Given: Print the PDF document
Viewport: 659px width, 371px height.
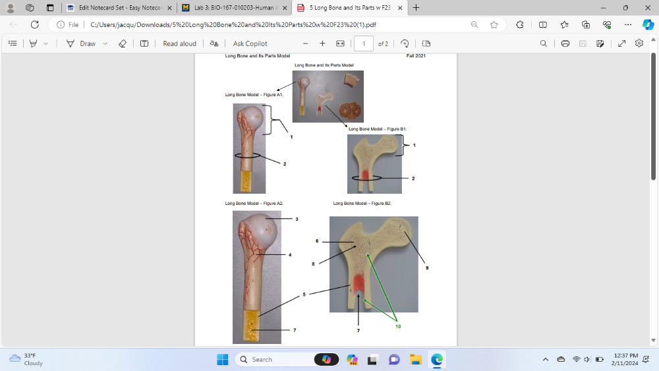Looking at the screenshot, I should (565, 43).
